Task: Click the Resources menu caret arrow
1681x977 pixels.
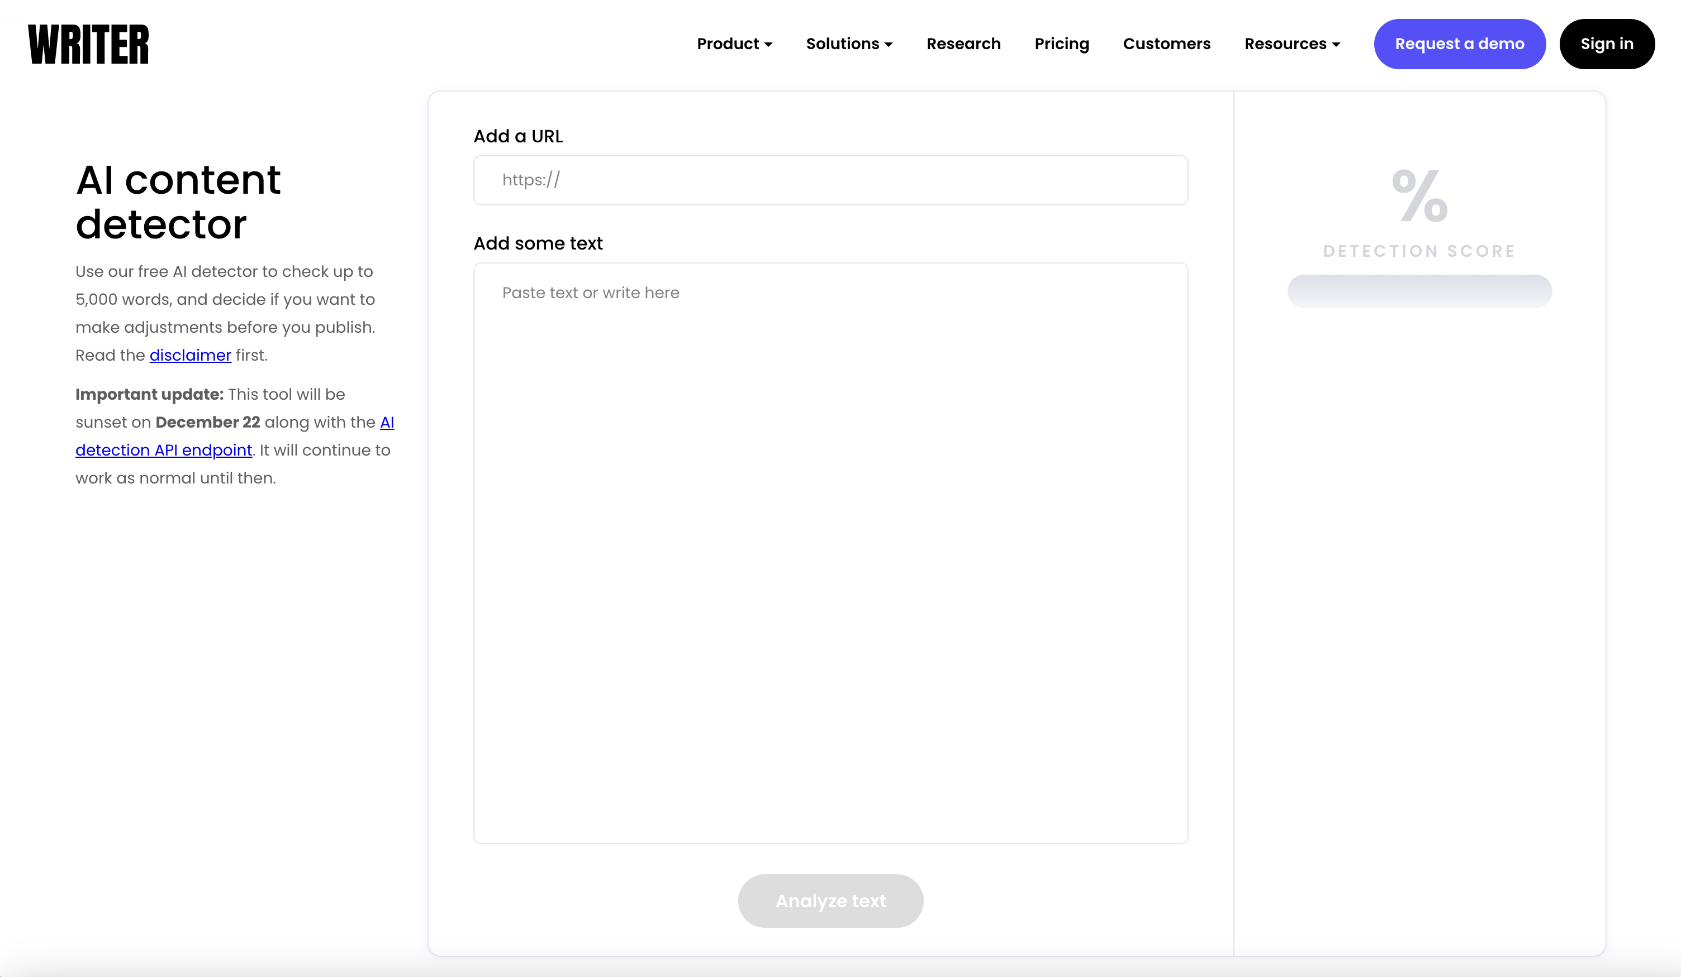Action: [x=1336, y=45]
